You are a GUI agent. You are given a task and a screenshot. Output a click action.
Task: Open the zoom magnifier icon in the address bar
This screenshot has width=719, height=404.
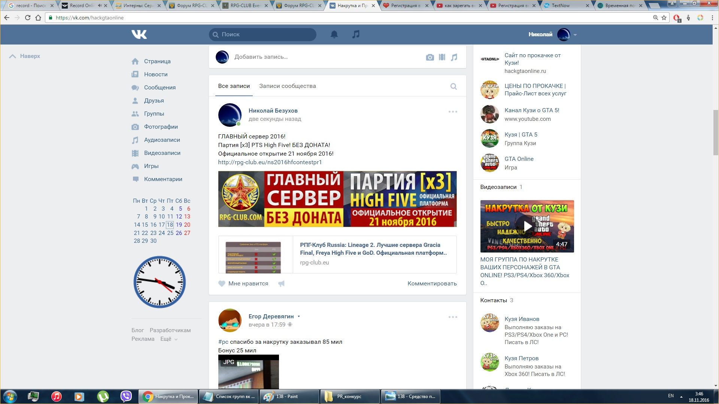pos(655,18)
